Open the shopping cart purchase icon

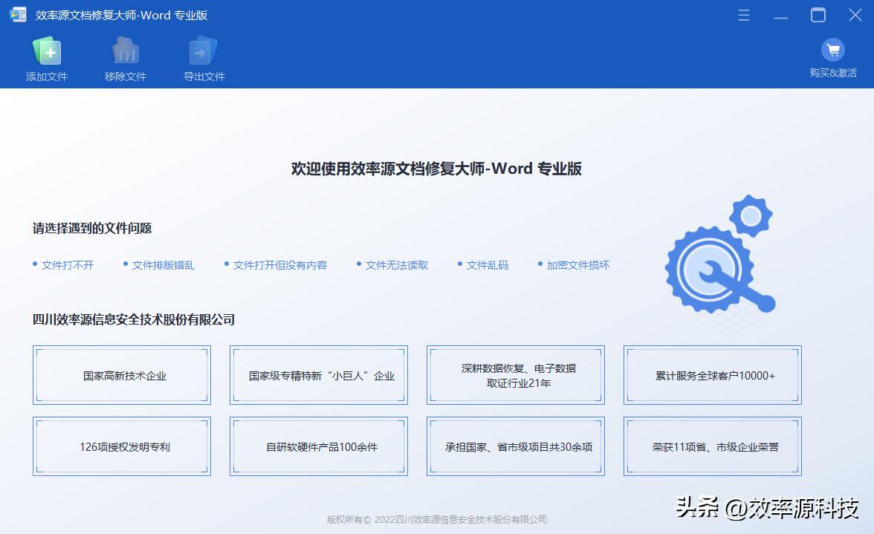[x=833, y=50]
